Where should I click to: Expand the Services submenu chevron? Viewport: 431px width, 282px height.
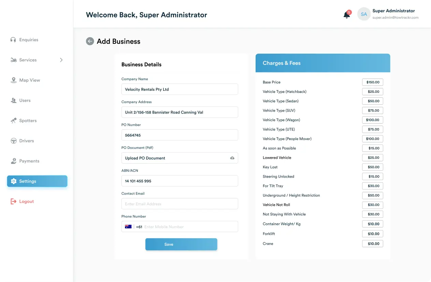(61, 60)
